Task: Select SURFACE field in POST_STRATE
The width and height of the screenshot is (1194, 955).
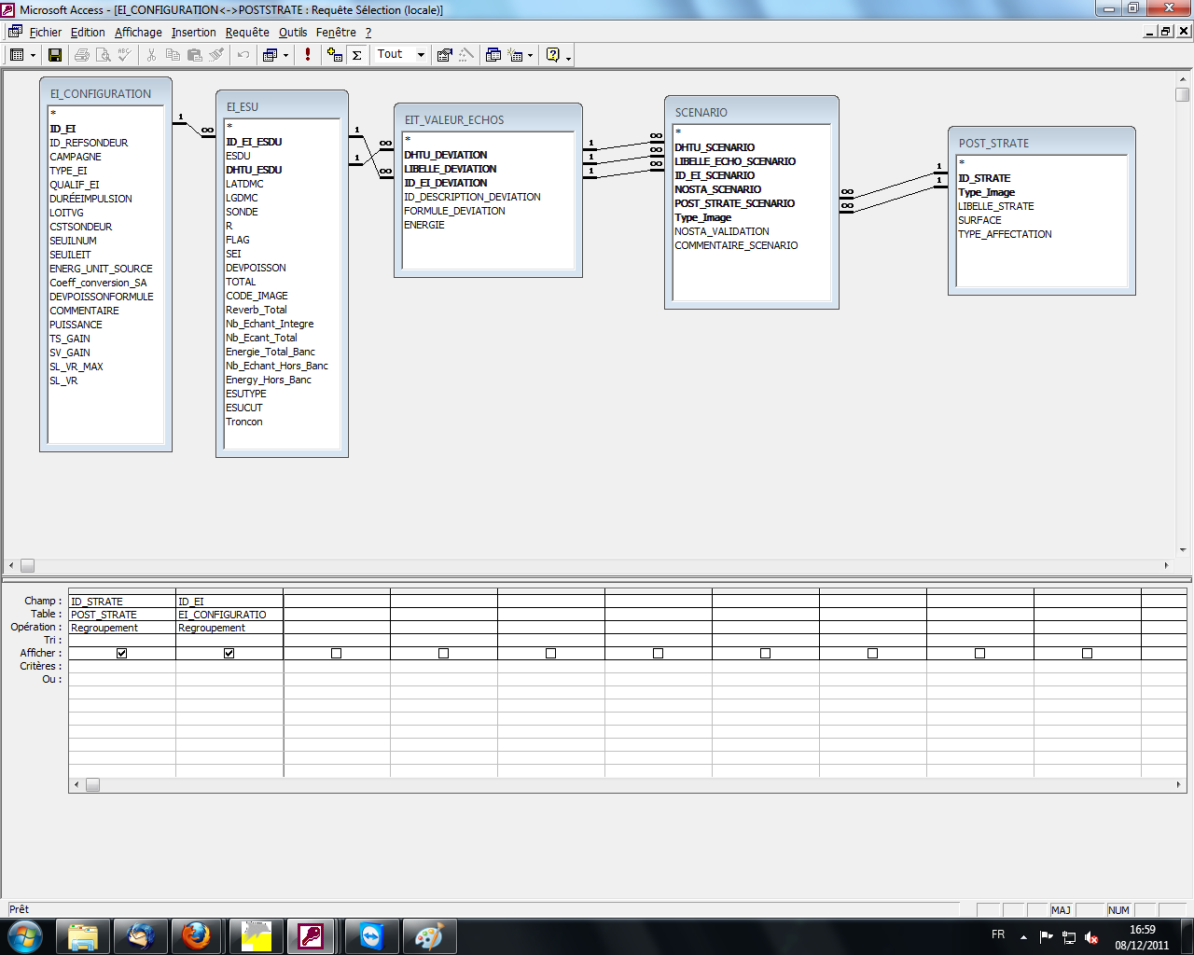Action: tap(979, 220)
